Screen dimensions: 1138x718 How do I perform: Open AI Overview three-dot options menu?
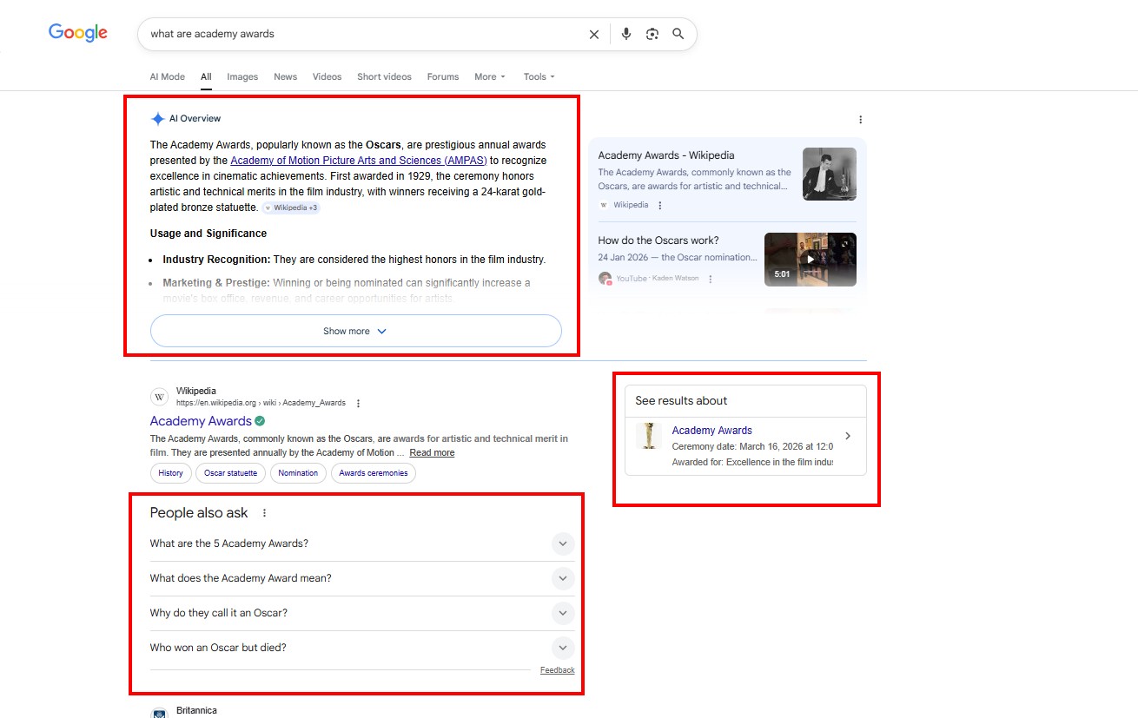(860, 120)
